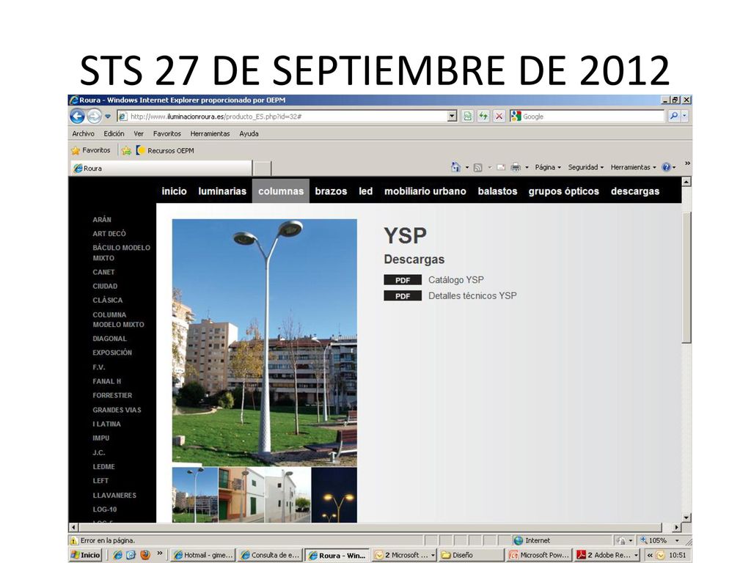
Task: Open descargas section
Action: coord(635,191)
